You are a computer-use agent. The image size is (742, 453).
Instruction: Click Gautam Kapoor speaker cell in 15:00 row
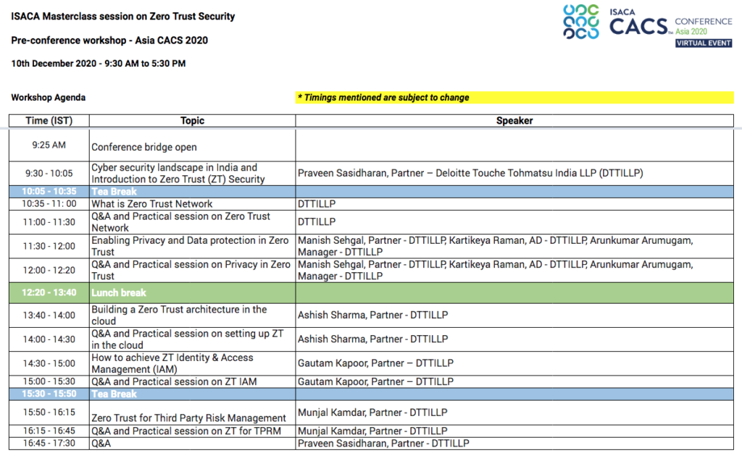514,381
